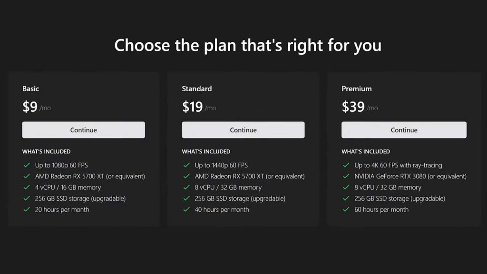Click checkmark beside Up to 1080p 60 FPS
The height and width of the screenshot is (274, 487).
pyautogui.click(x=27, y=165)
